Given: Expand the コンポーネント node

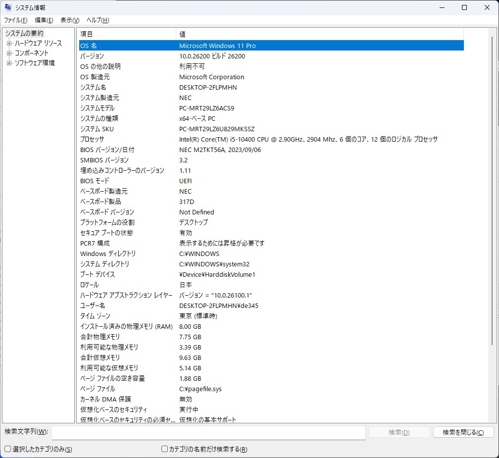Looking at the screenshot, I should coord(9,53).
